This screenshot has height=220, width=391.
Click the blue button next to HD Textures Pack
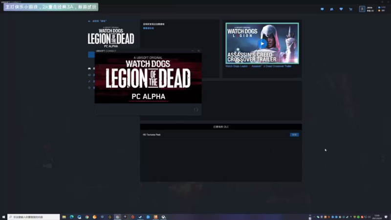pyautogui.click(x=294, y=135)
